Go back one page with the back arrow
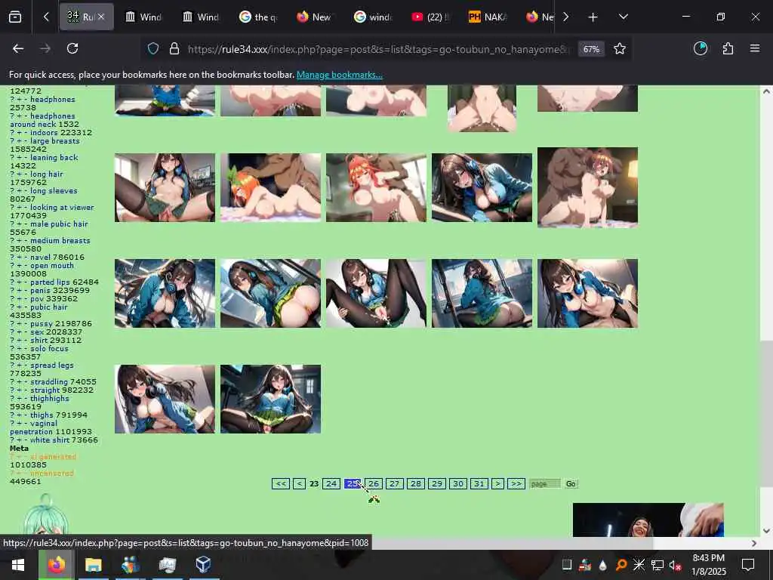773x580 pixels. (x=18, y=48)
